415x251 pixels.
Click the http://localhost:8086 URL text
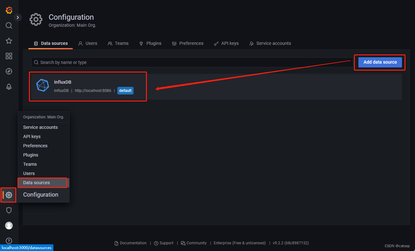pos(93,91)
